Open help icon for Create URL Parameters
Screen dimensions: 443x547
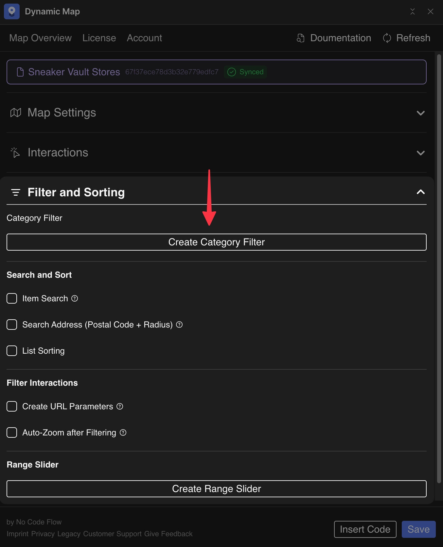(x=120, y=406)
